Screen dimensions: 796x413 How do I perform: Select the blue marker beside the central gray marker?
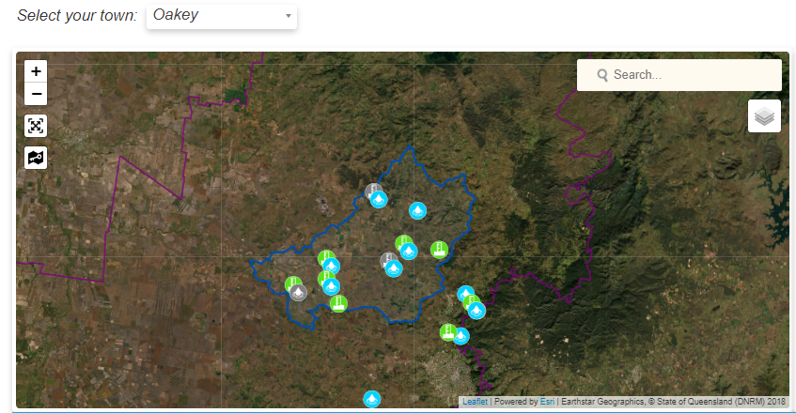coord(395,268)
